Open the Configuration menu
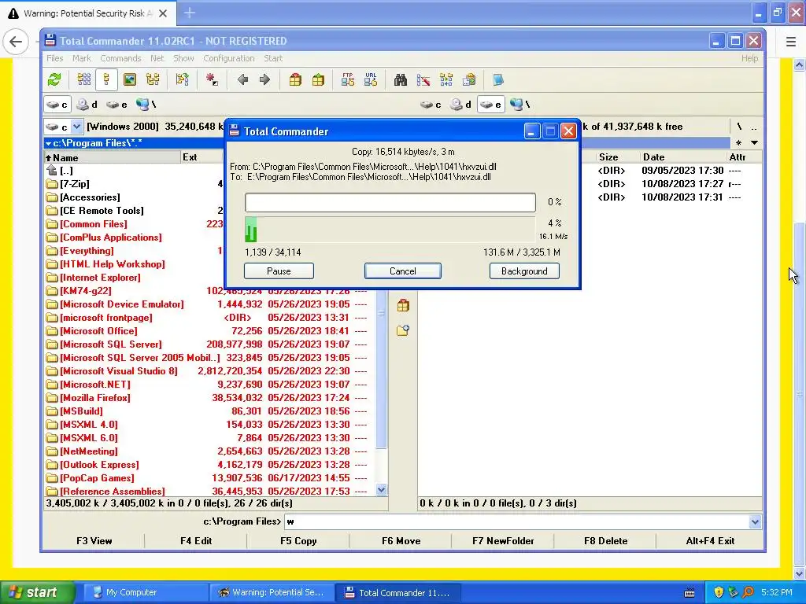The image size is (806, 604). (x=229, y=58)
